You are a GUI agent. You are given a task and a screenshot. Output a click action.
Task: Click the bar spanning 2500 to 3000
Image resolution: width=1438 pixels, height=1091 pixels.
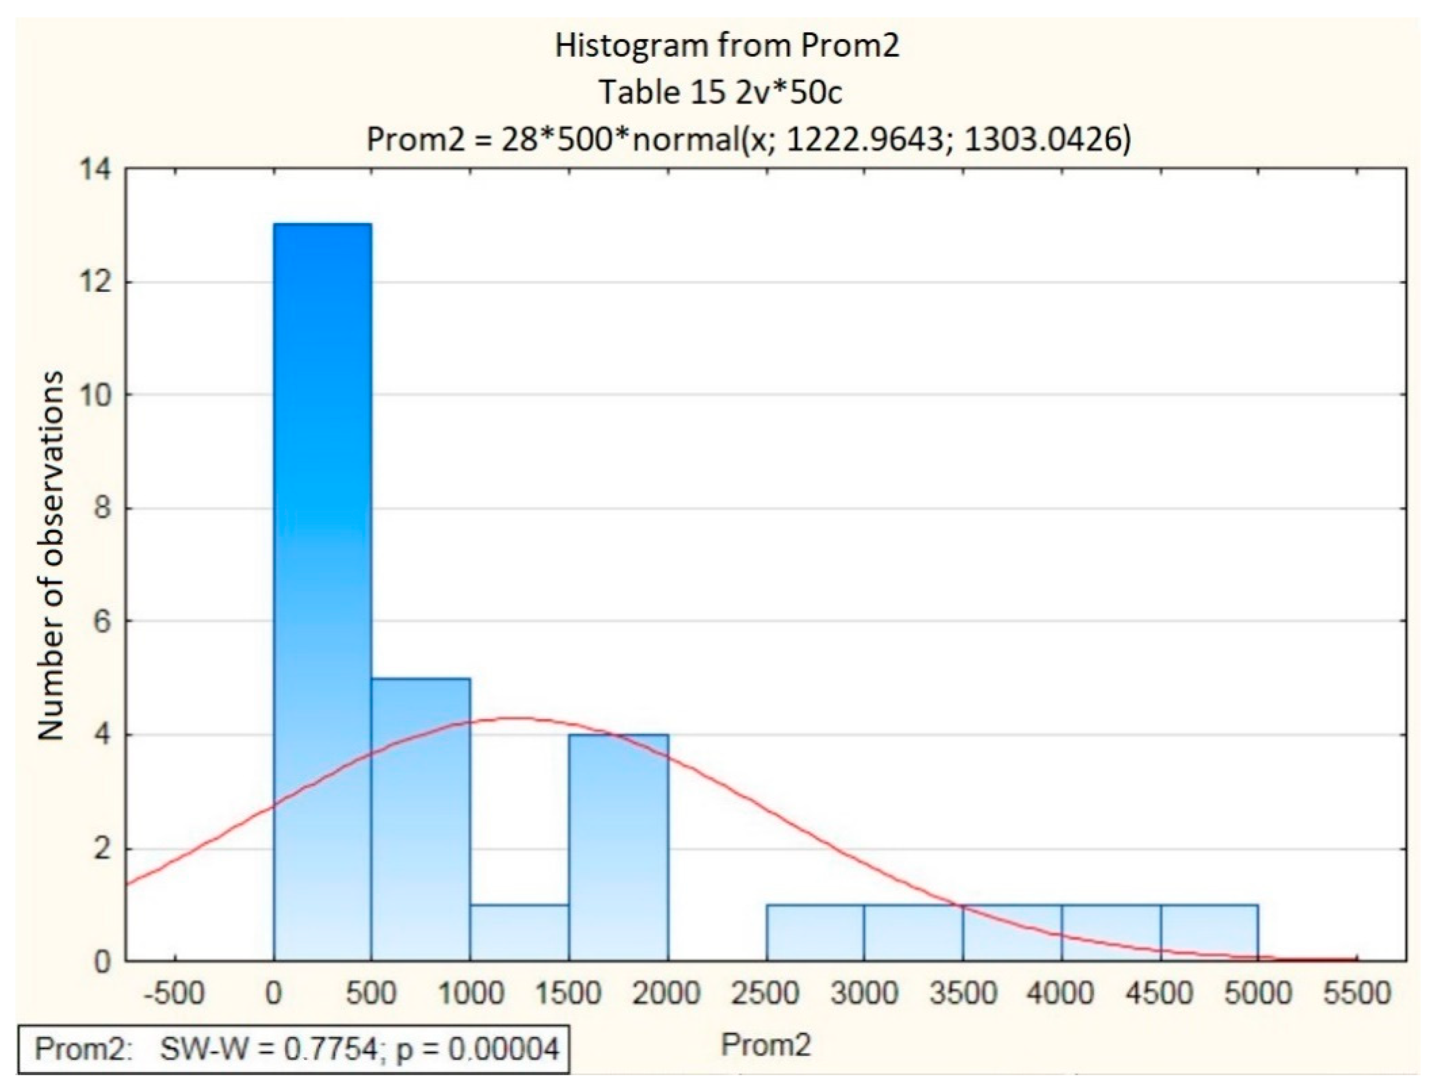(x=815, y=932)
